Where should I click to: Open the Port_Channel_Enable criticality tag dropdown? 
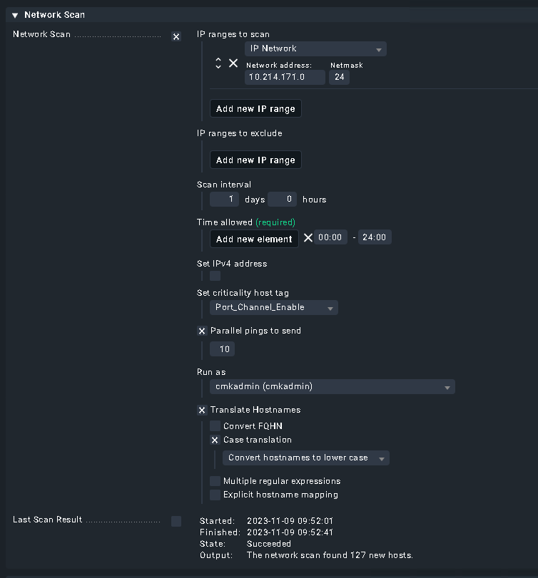pyautogui.click(x=273, y=307)
